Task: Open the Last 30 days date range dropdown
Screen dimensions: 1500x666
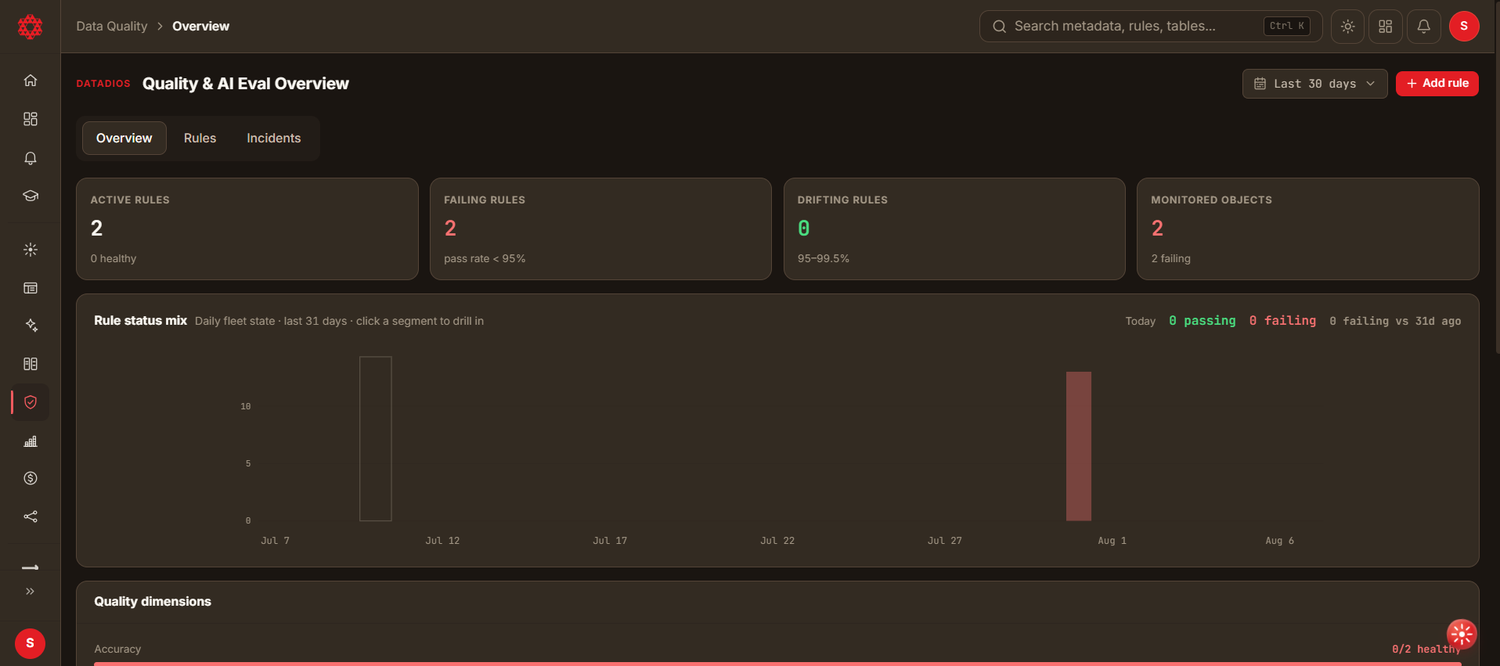Action: 1315,84
